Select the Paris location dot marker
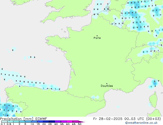 pos(97,36)
